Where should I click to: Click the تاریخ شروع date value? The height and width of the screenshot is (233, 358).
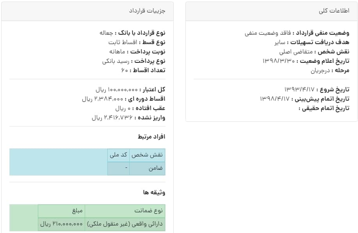[x=299, y=89]
